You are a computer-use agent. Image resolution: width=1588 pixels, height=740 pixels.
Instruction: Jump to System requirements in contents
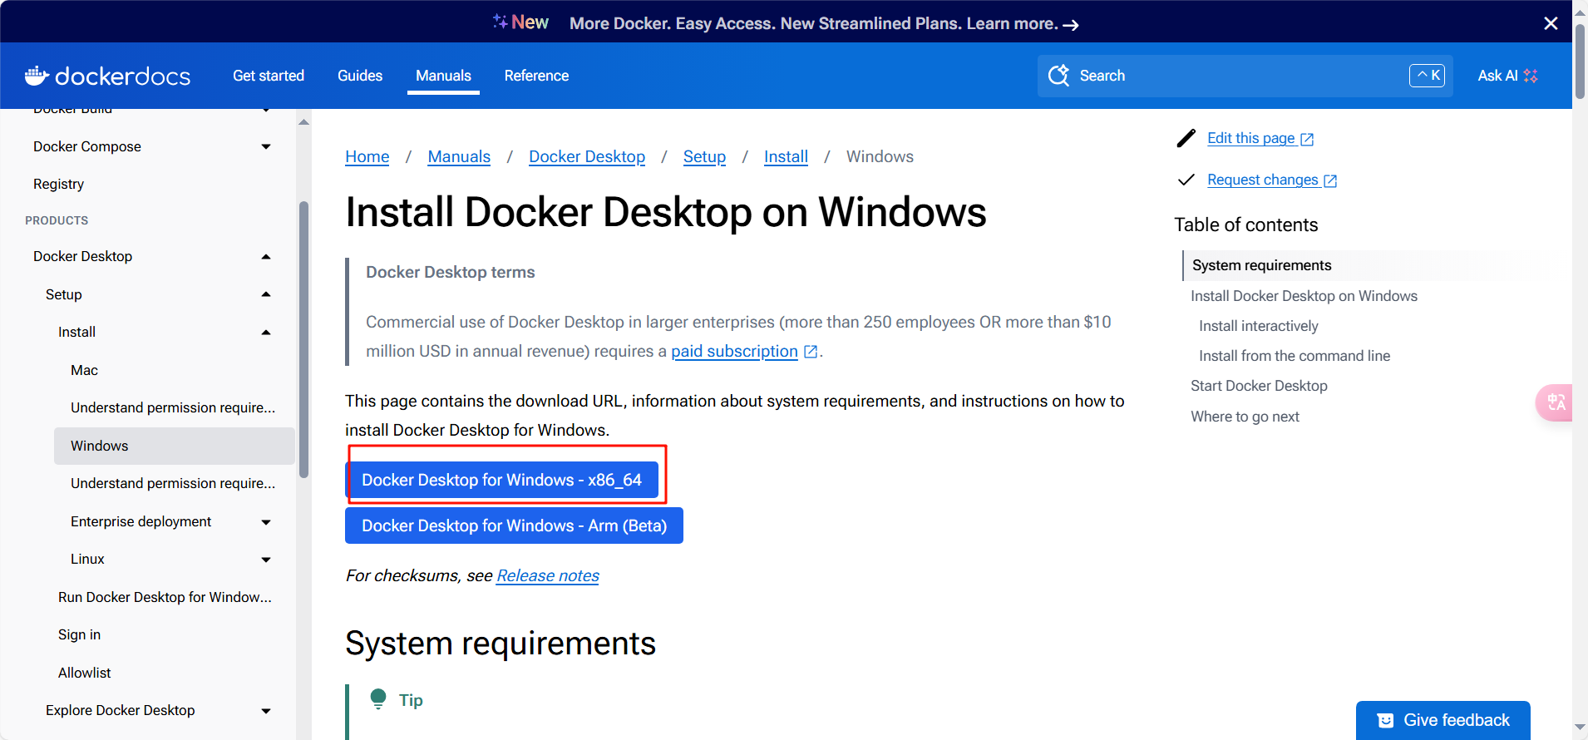click(1261, 265)
